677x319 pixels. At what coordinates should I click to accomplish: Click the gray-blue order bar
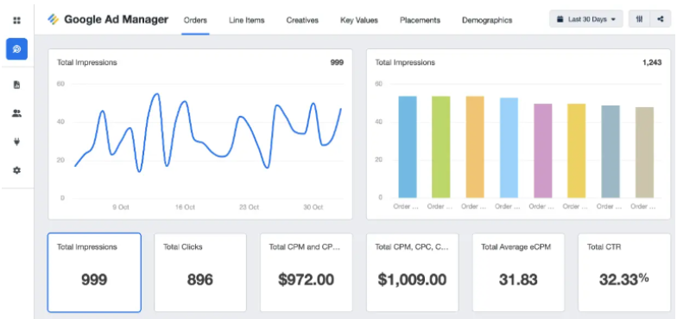tap(611, 152)
